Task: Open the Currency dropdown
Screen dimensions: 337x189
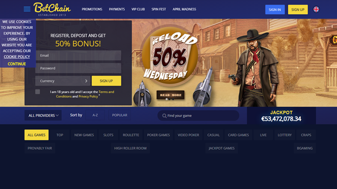Action: (63, 81)
